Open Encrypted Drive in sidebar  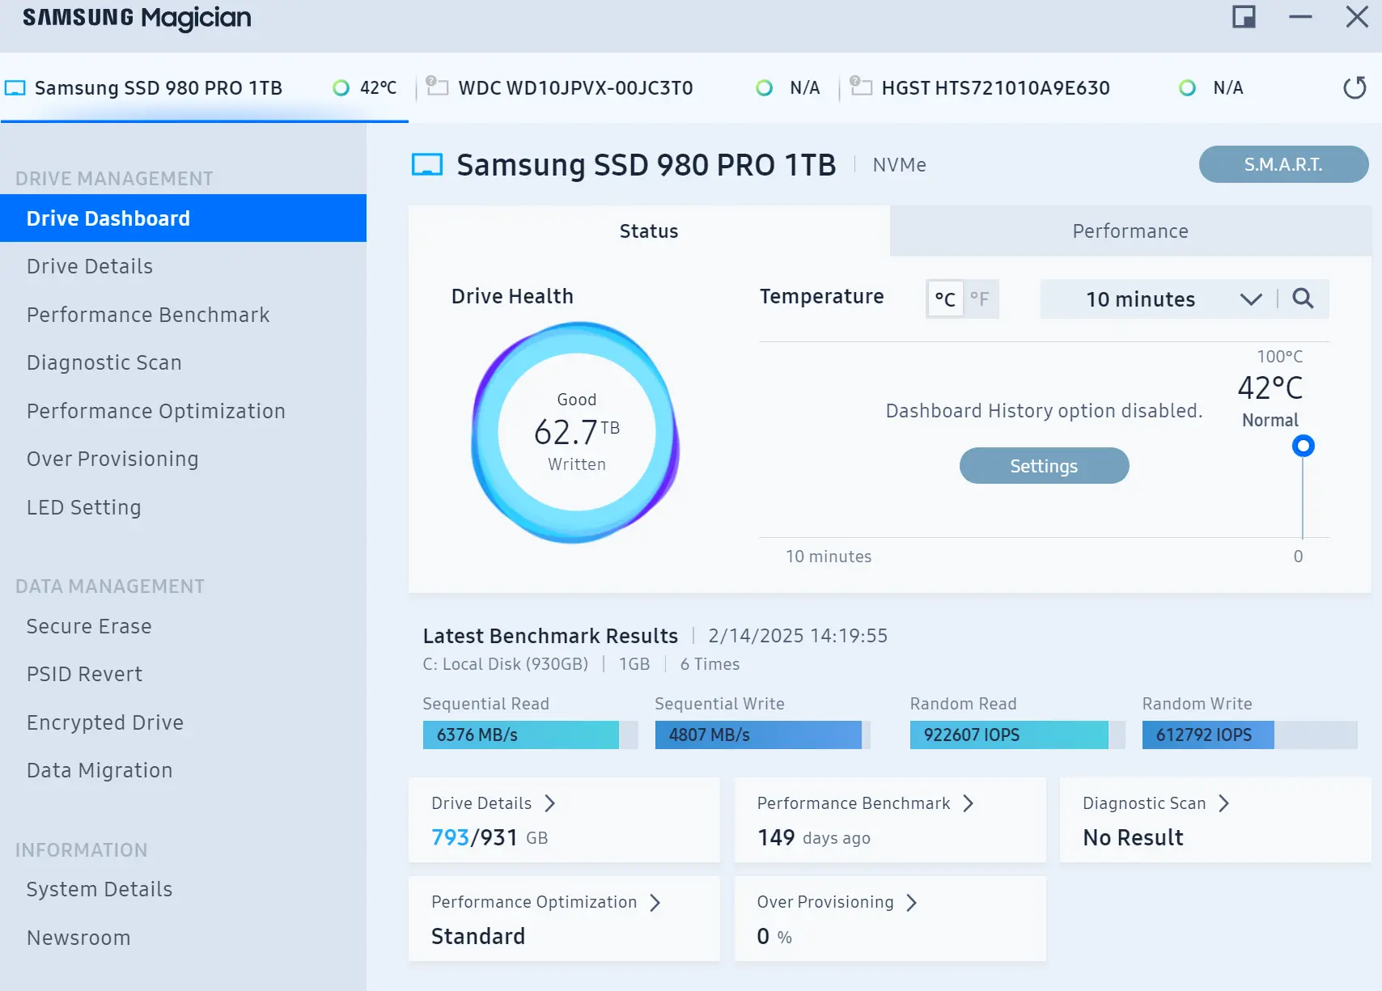click(183, 722)
